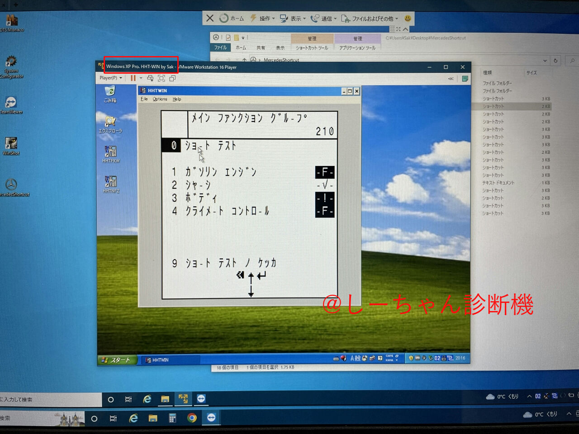579x434 pixels.
Task: Click the VMware icon in XP system tray
Action: click(x=417, y=358)
